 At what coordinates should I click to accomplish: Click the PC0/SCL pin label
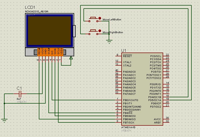(156, 56)
